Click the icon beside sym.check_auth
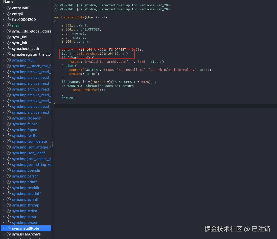Screen dimensions: 277x239 pos(9,49)
